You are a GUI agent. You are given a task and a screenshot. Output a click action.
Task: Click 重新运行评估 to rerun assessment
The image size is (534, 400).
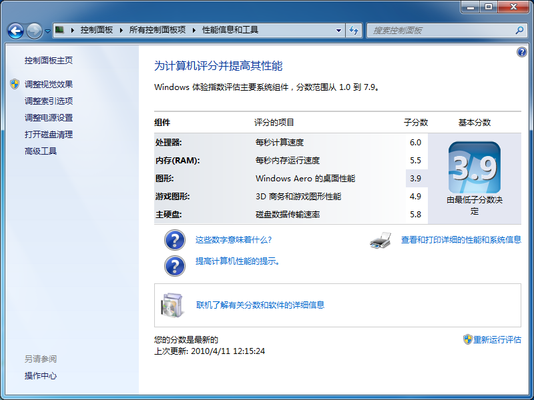[497, 339]
